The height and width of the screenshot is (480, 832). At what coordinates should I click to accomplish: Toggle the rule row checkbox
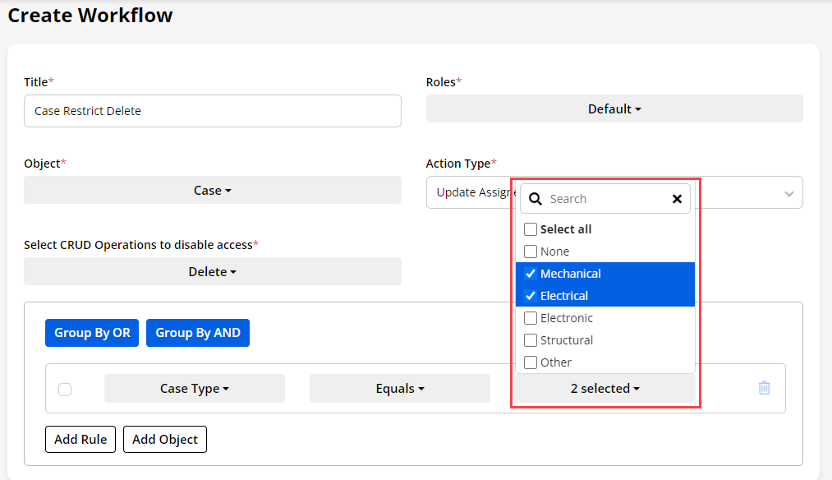tap(65, 390)
